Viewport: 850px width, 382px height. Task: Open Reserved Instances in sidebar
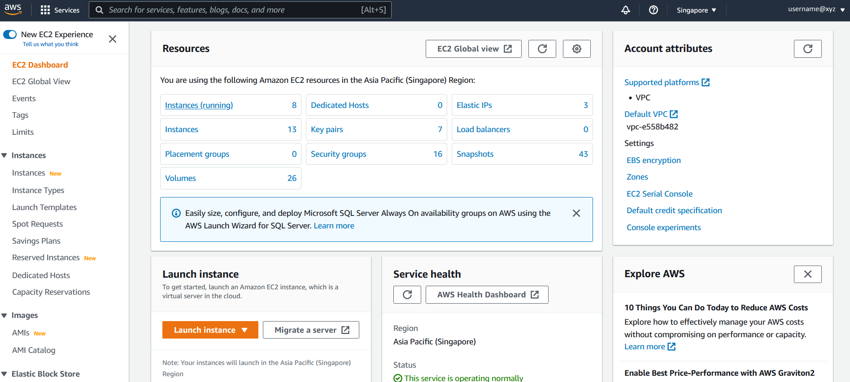click(46, 258)
